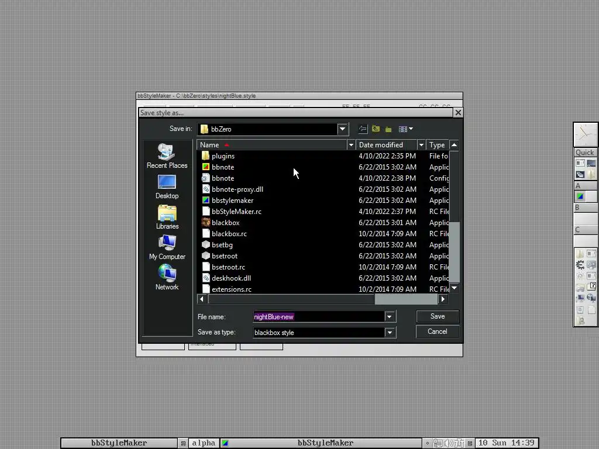The height and width of the screenshot is (449, 599).
Task: Select the blackbox application file
Action: click(x=225, y=223)
